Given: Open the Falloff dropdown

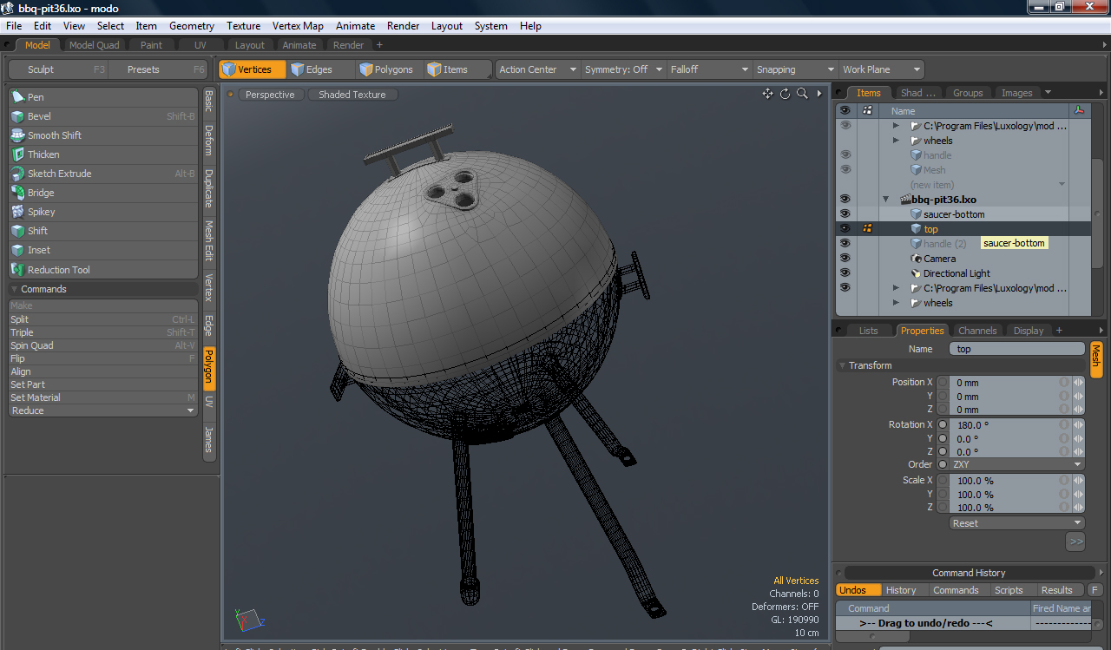Looking at the screenshot, I should 709,69.
